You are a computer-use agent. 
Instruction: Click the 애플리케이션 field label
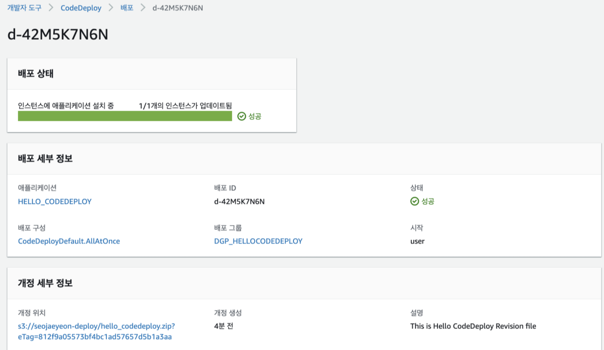37,188
